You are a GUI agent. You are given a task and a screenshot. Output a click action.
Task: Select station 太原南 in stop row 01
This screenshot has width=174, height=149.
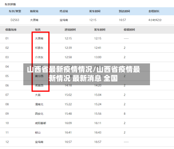click(39, 38)
